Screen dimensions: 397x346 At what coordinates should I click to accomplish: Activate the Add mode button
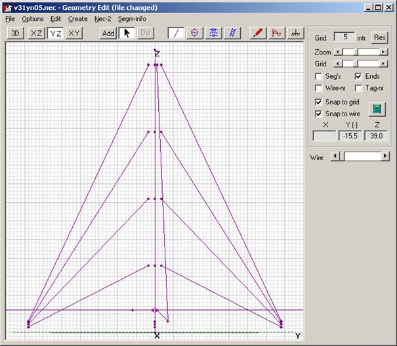(108, 33)
